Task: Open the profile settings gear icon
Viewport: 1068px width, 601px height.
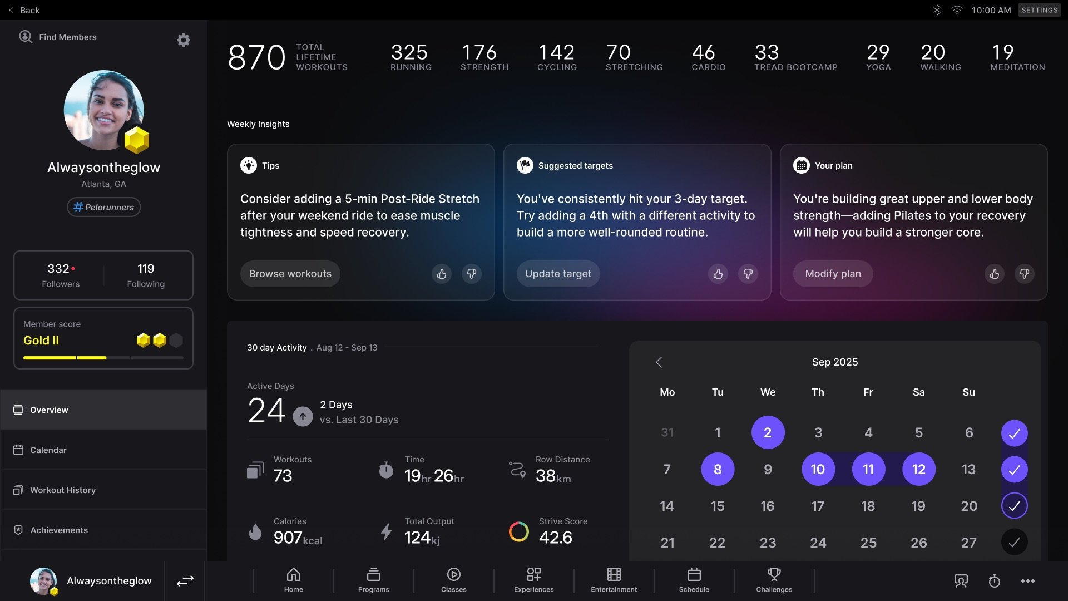Action: 184,40
